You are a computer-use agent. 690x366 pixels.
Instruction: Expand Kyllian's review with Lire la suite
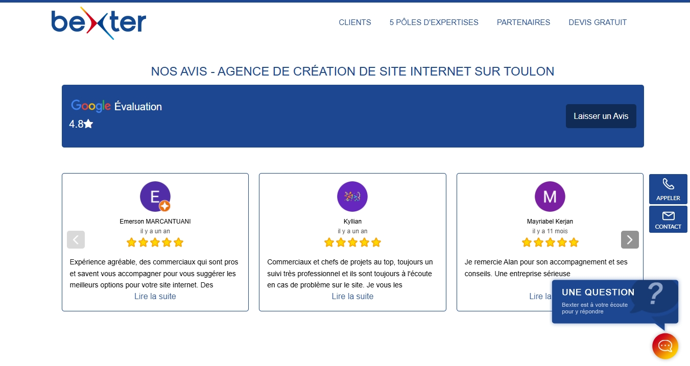352,297
